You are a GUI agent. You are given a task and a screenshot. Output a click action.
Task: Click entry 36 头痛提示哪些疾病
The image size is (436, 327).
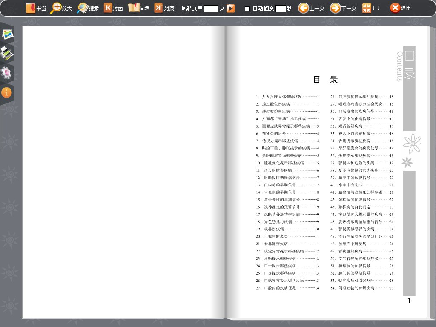pos(362,155)
